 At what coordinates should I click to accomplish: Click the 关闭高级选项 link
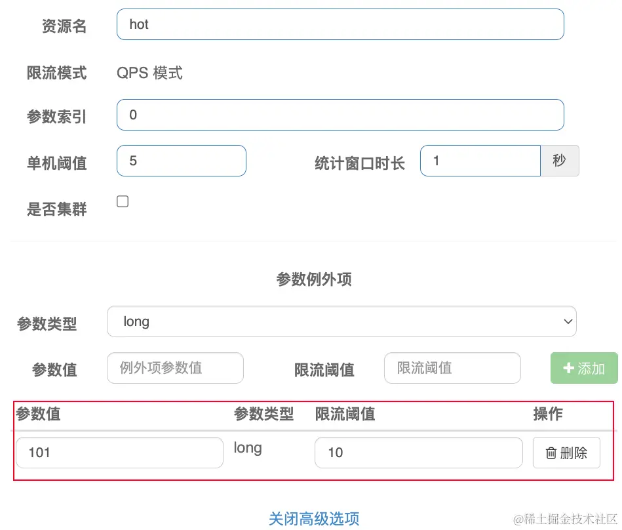314,518
